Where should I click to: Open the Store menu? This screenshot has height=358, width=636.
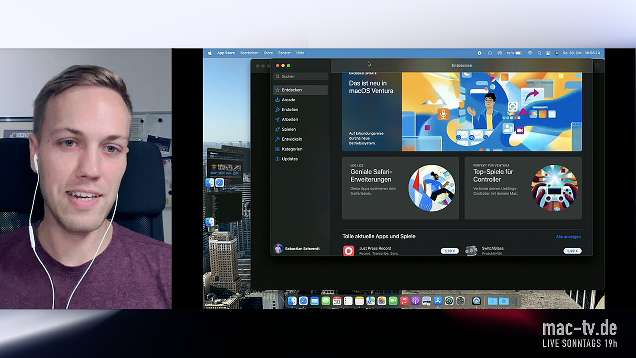268,53
